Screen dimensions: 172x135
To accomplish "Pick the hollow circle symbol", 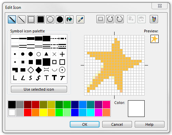I will [x=39, y=54].
